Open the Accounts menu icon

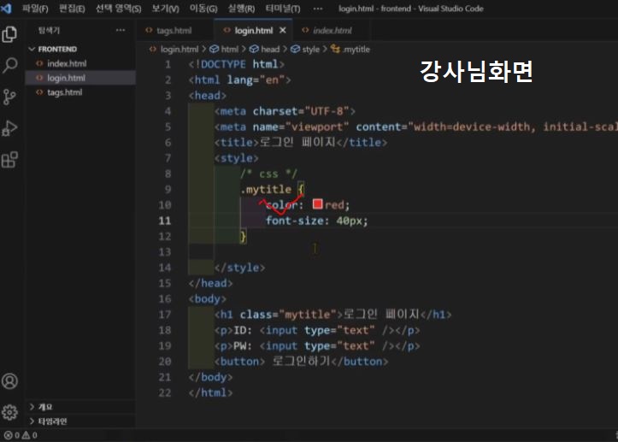tap(9, 381)
